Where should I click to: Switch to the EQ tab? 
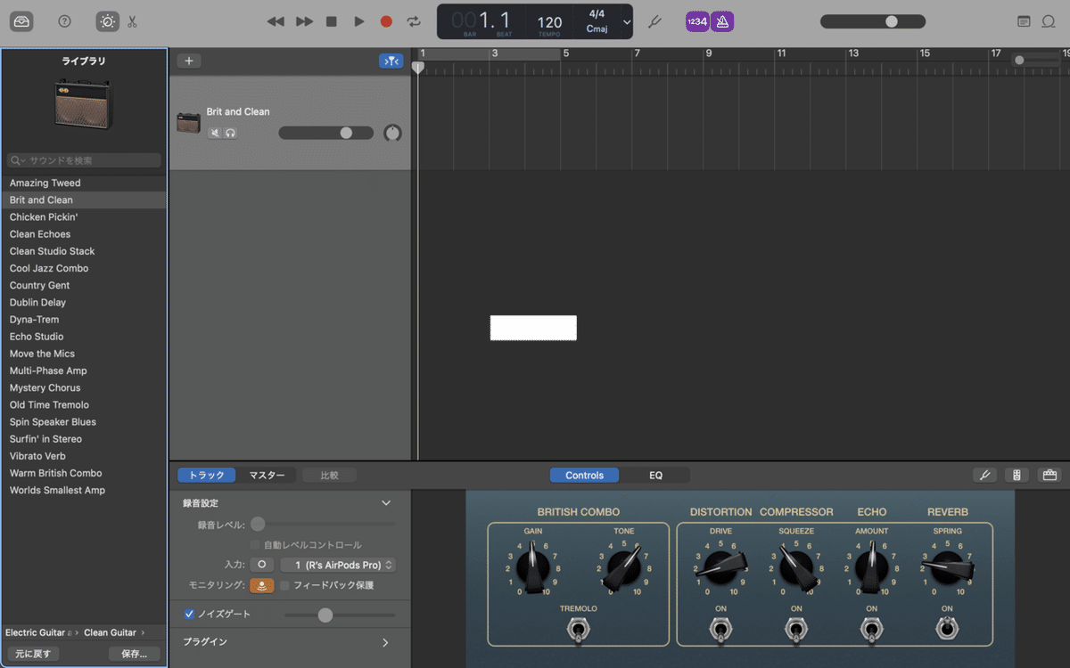click(x=655, y=476)
